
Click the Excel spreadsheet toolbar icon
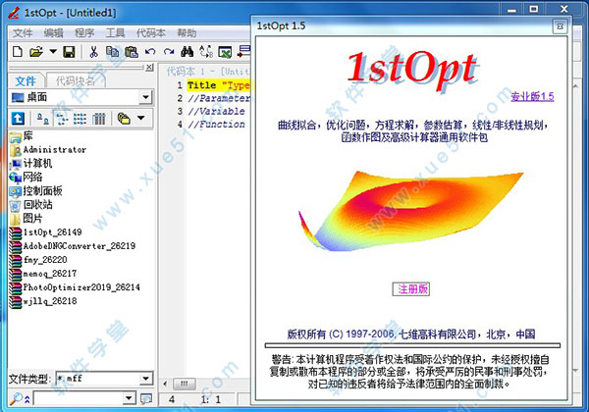tap(225, 52)
